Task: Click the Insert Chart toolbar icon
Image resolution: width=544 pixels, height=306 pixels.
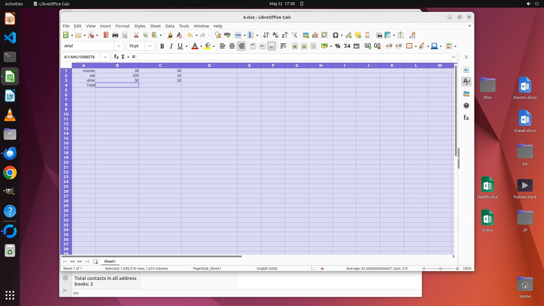Action: tap(315, 35)
